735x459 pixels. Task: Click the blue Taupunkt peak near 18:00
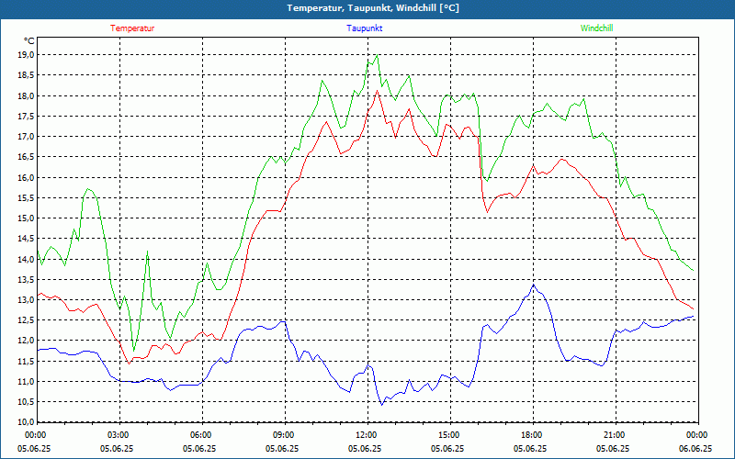pyautogui.click(x=533, y=285)
